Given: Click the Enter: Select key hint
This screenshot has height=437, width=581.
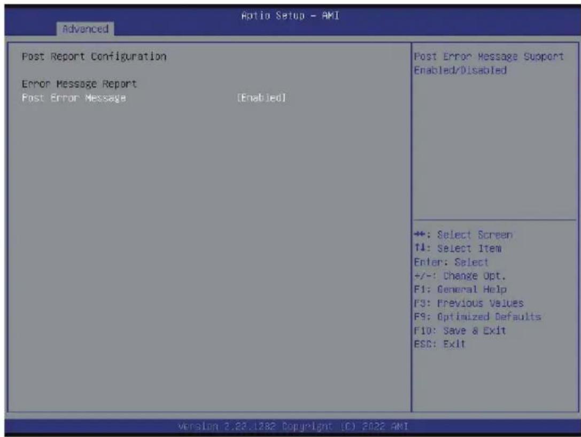Looking at the screenshot, I should point(451,262).
